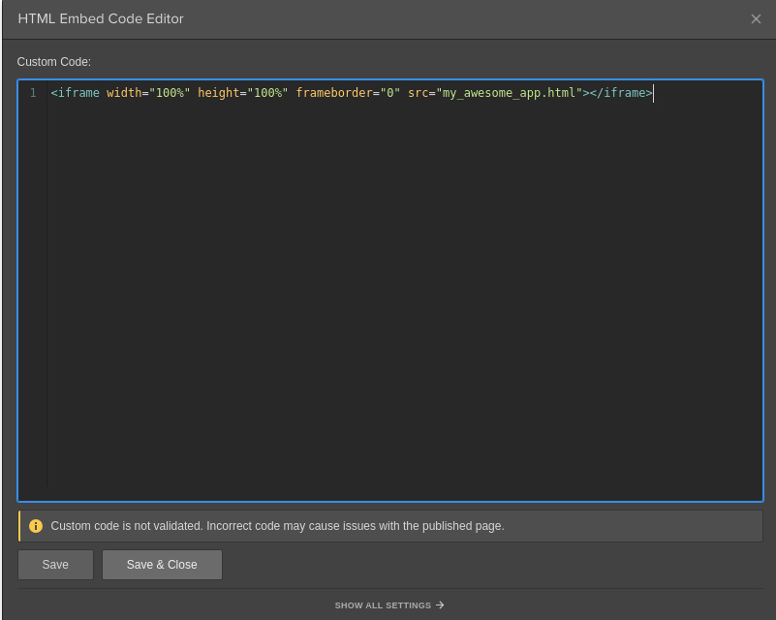Click the "my_awesome_app.html" string
This screenshot has width=776, height=620.
click(x=509, y=93)
